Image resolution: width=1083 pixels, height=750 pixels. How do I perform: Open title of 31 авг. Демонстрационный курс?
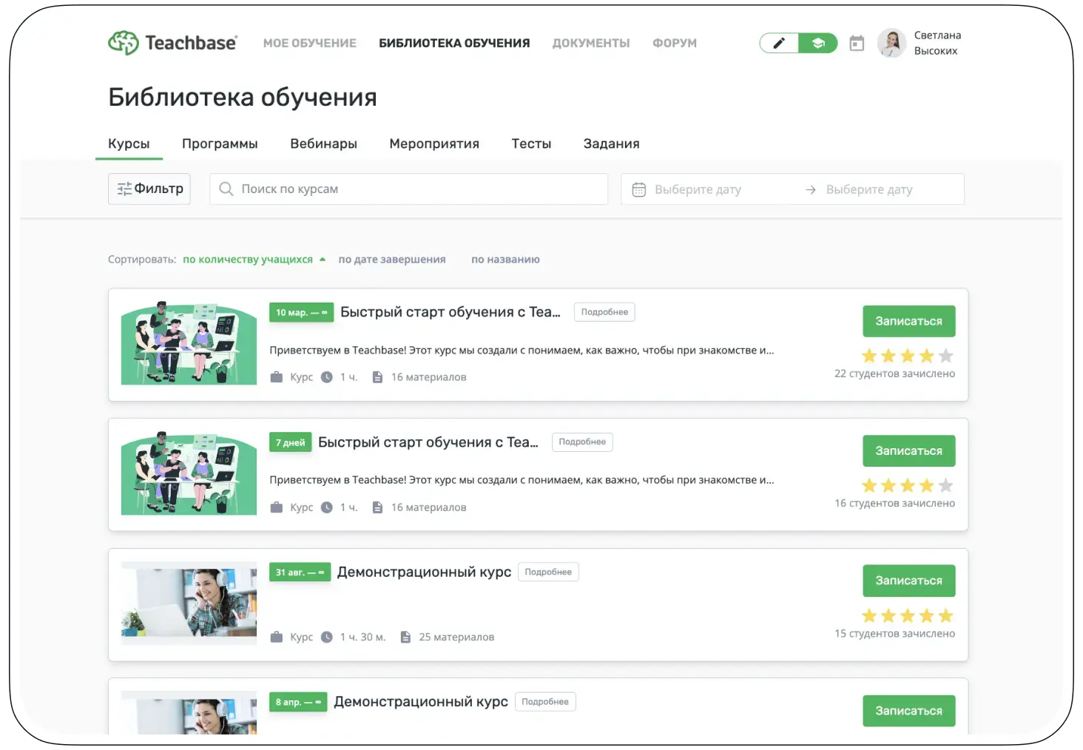(424, 572)
